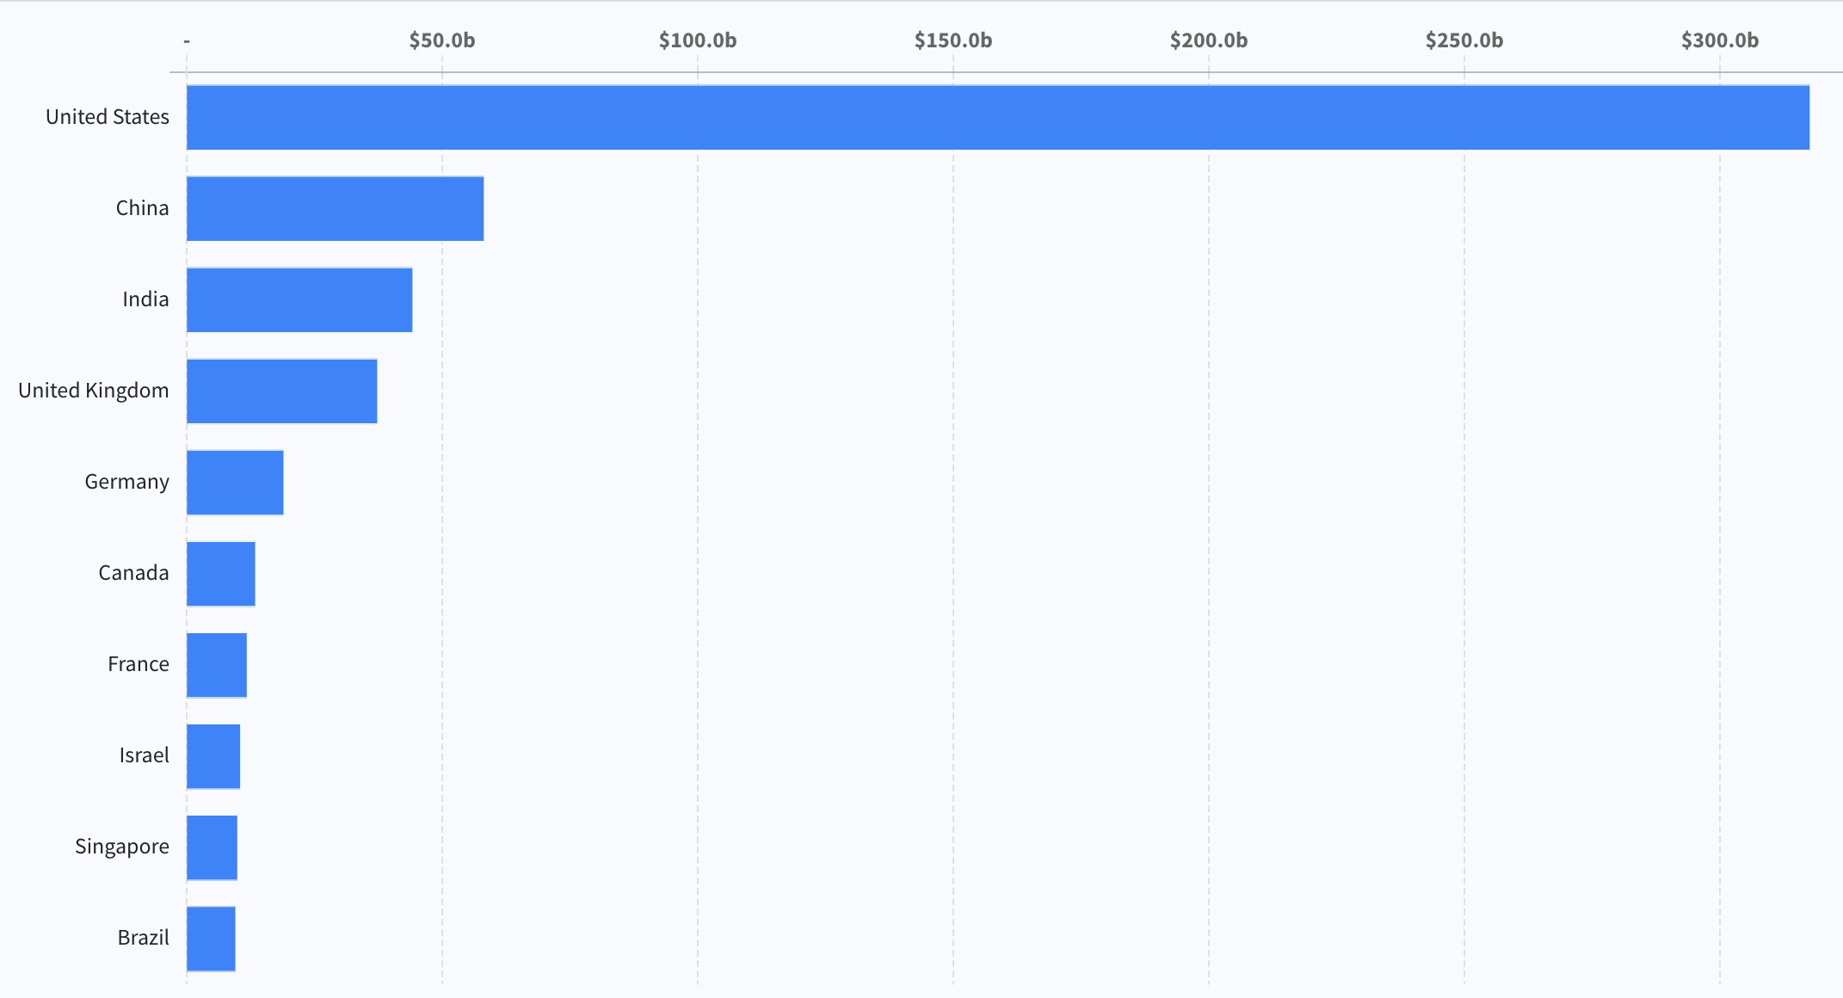Click the $50.0b axis tick label
The height and width of the screenshot is (998, 1843).
click(441, 40)
